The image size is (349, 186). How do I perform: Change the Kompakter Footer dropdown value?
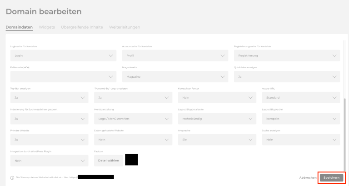(217, 97)
